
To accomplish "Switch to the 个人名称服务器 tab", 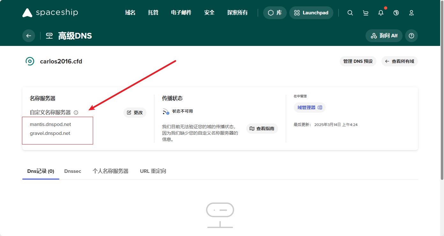I will tap(110, 171).
